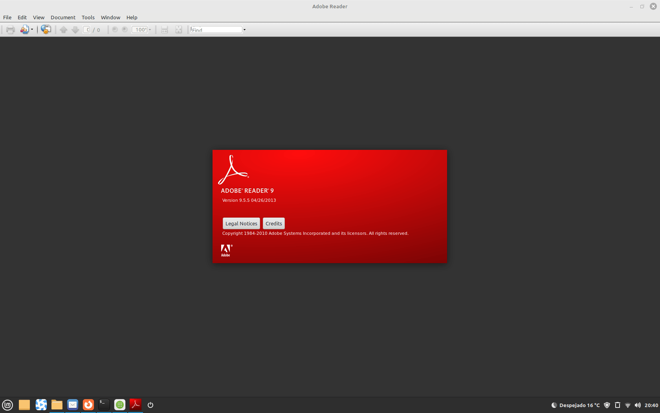Go to next page with down arrow
Screen dimensions: 660x413
[75, 29]
